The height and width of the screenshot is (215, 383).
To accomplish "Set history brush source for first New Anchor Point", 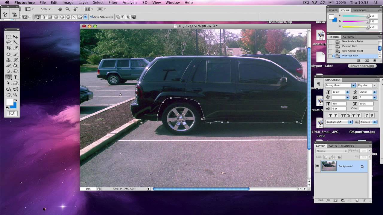I will [330, 42].
